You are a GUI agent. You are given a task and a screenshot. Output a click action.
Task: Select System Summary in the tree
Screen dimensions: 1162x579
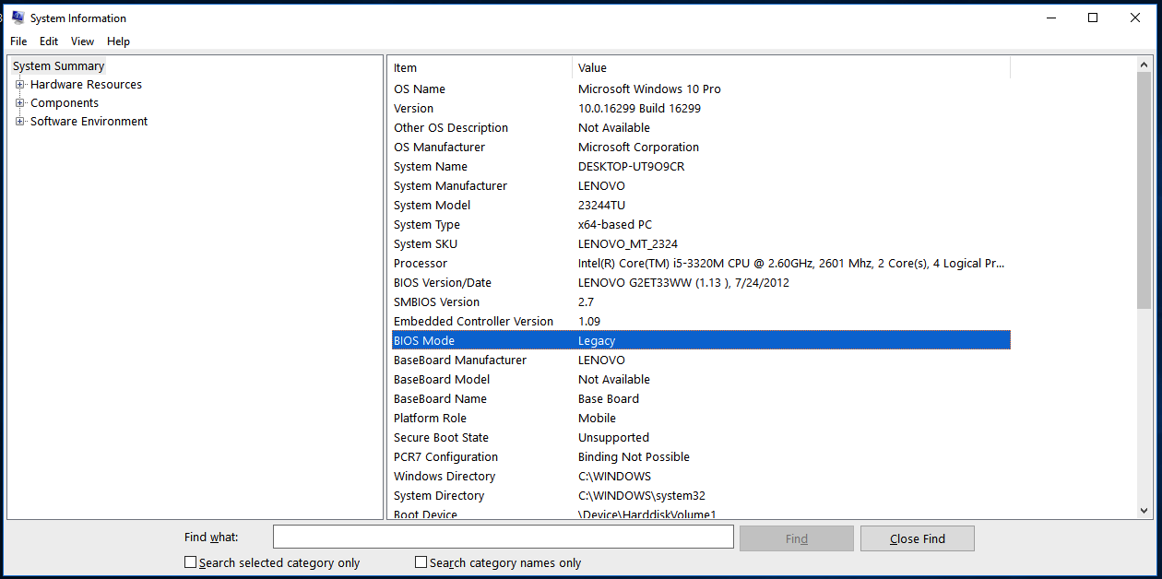(x=58, y=66)
